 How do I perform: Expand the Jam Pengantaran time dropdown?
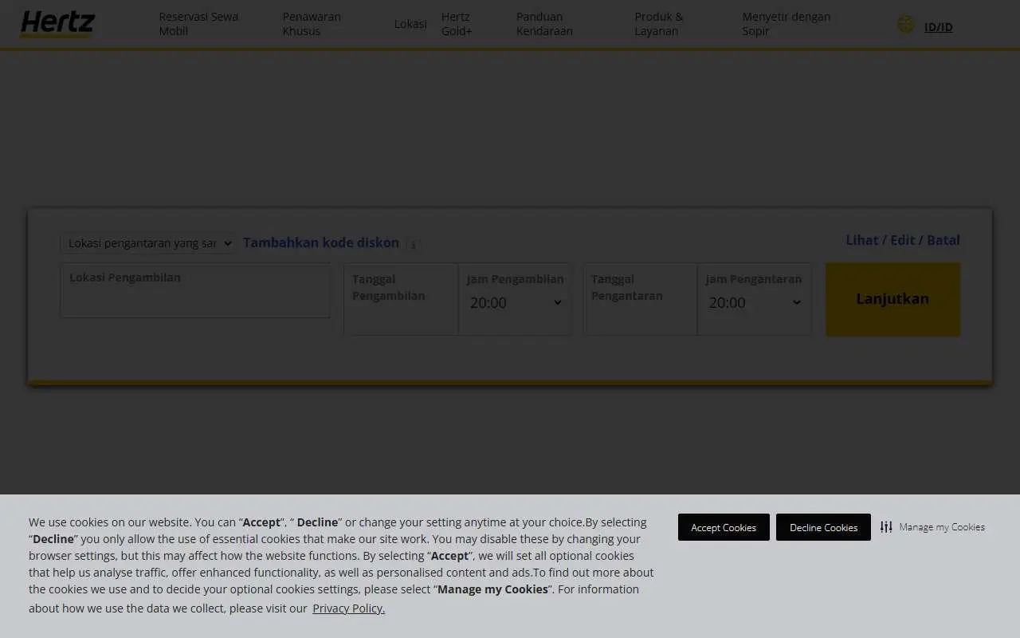(x=754, y=302)
